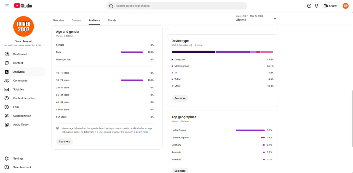Open the notifications bell
The height and width of the screenshot is (173, 353).
point(317,6)
